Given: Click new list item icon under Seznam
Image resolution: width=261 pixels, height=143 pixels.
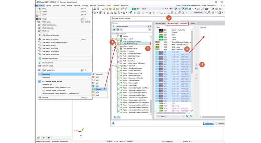Looking at the screenshot, I should (x=114, y=30).
